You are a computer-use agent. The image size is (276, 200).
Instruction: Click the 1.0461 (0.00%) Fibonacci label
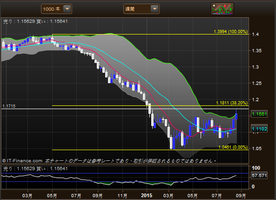click(233, 147)
